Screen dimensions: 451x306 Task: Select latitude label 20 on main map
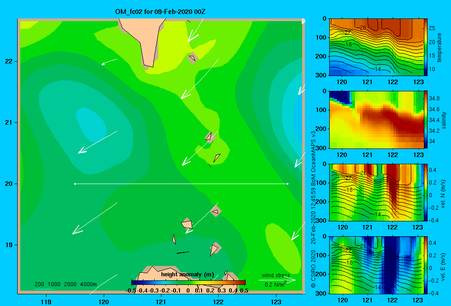(x=9, y=184)
